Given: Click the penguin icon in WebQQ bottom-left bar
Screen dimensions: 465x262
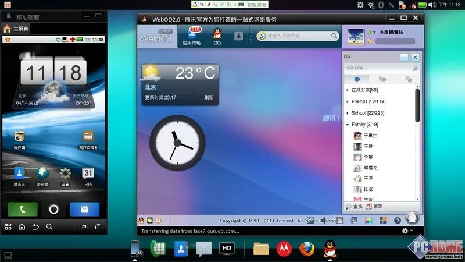Looking at the screenshot, I should (x=141, y=220).
